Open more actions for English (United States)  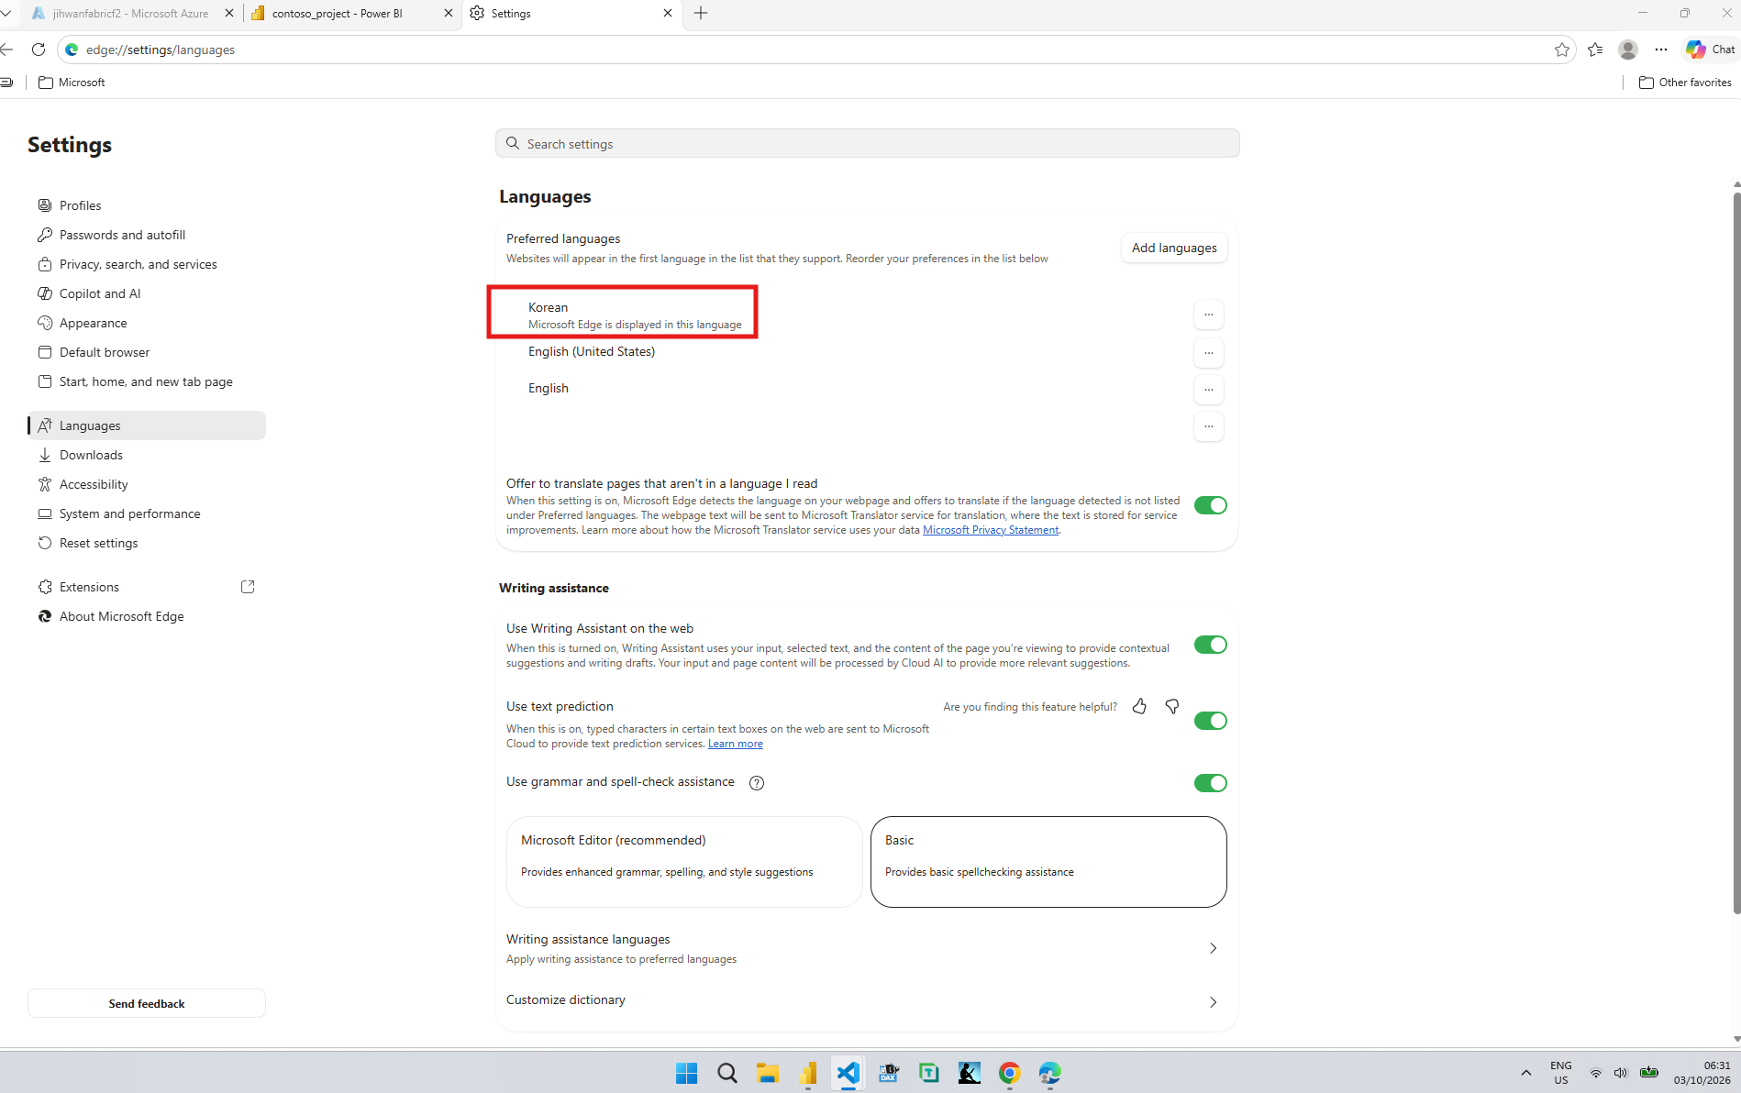pyautogui.click(x=1209, y=352)
